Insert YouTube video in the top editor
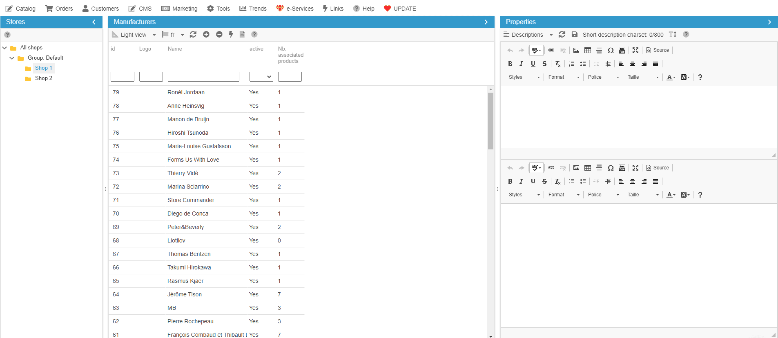The height and width of the screenshot is (338, 778). [622, 50]
